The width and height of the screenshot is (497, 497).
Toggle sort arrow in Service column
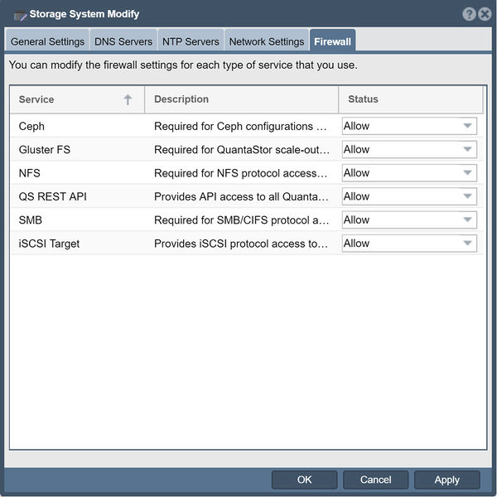(128, 99)
